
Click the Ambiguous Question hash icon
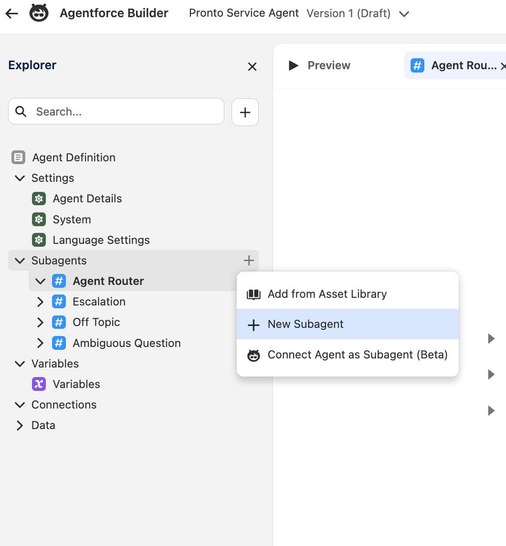(59, 343)
